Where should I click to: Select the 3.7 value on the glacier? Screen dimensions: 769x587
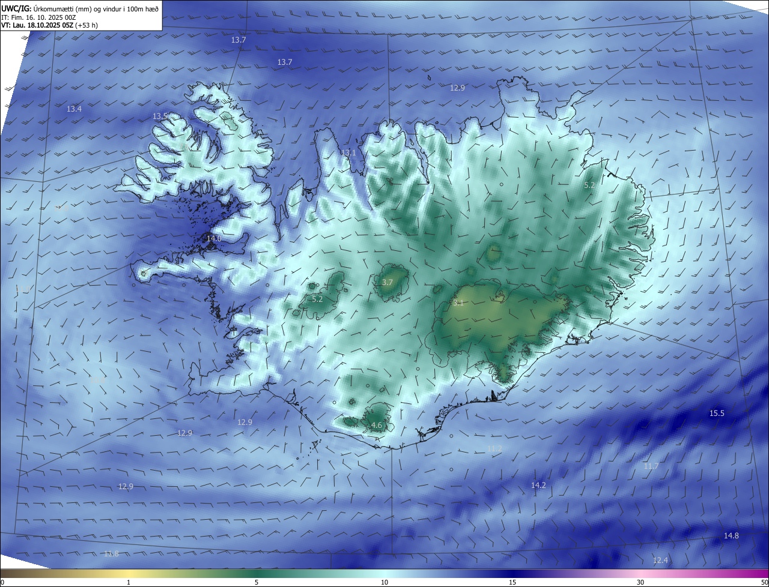pos(388,283)
